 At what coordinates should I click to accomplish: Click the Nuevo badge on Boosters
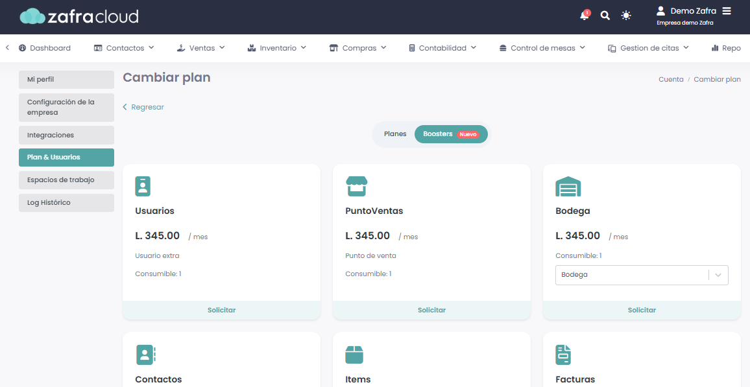468,134
